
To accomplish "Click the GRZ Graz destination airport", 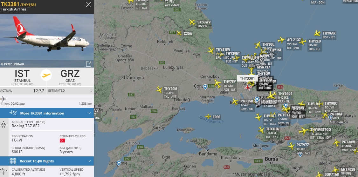I will pos(70,76).
